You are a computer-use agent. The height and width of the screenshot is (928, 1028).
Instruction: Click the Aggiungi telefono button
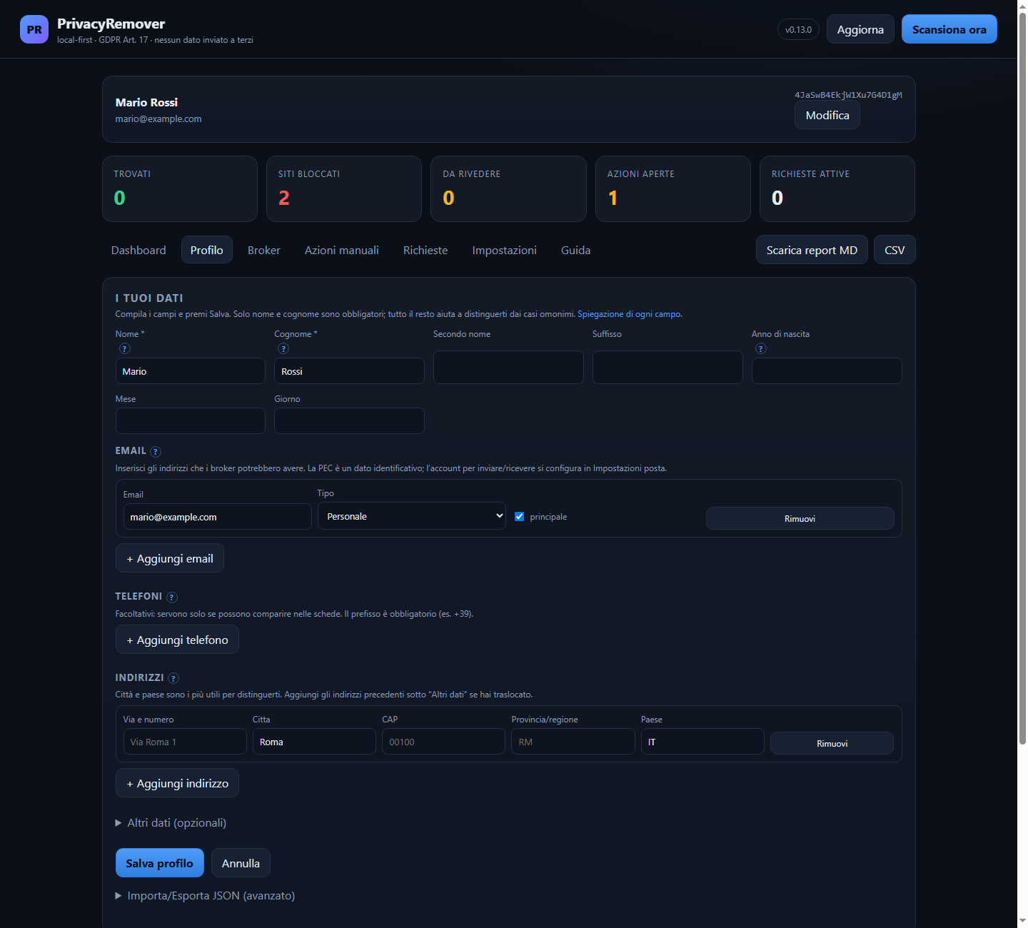(x=177, y=640)
